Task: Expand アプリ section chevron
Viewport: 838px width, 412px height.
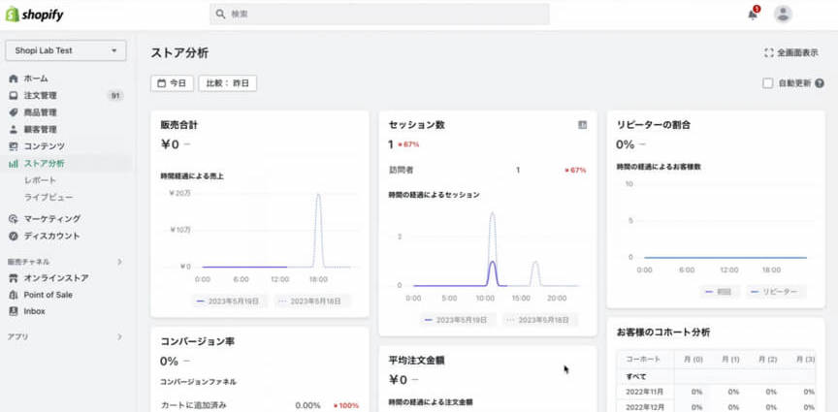Action: click(x=119, y=336)
